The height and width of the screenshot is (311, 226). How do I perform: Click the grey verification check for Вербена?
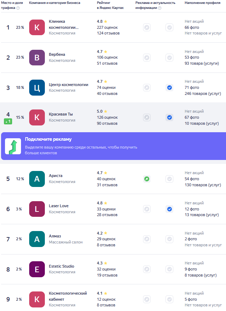point(169,58)
